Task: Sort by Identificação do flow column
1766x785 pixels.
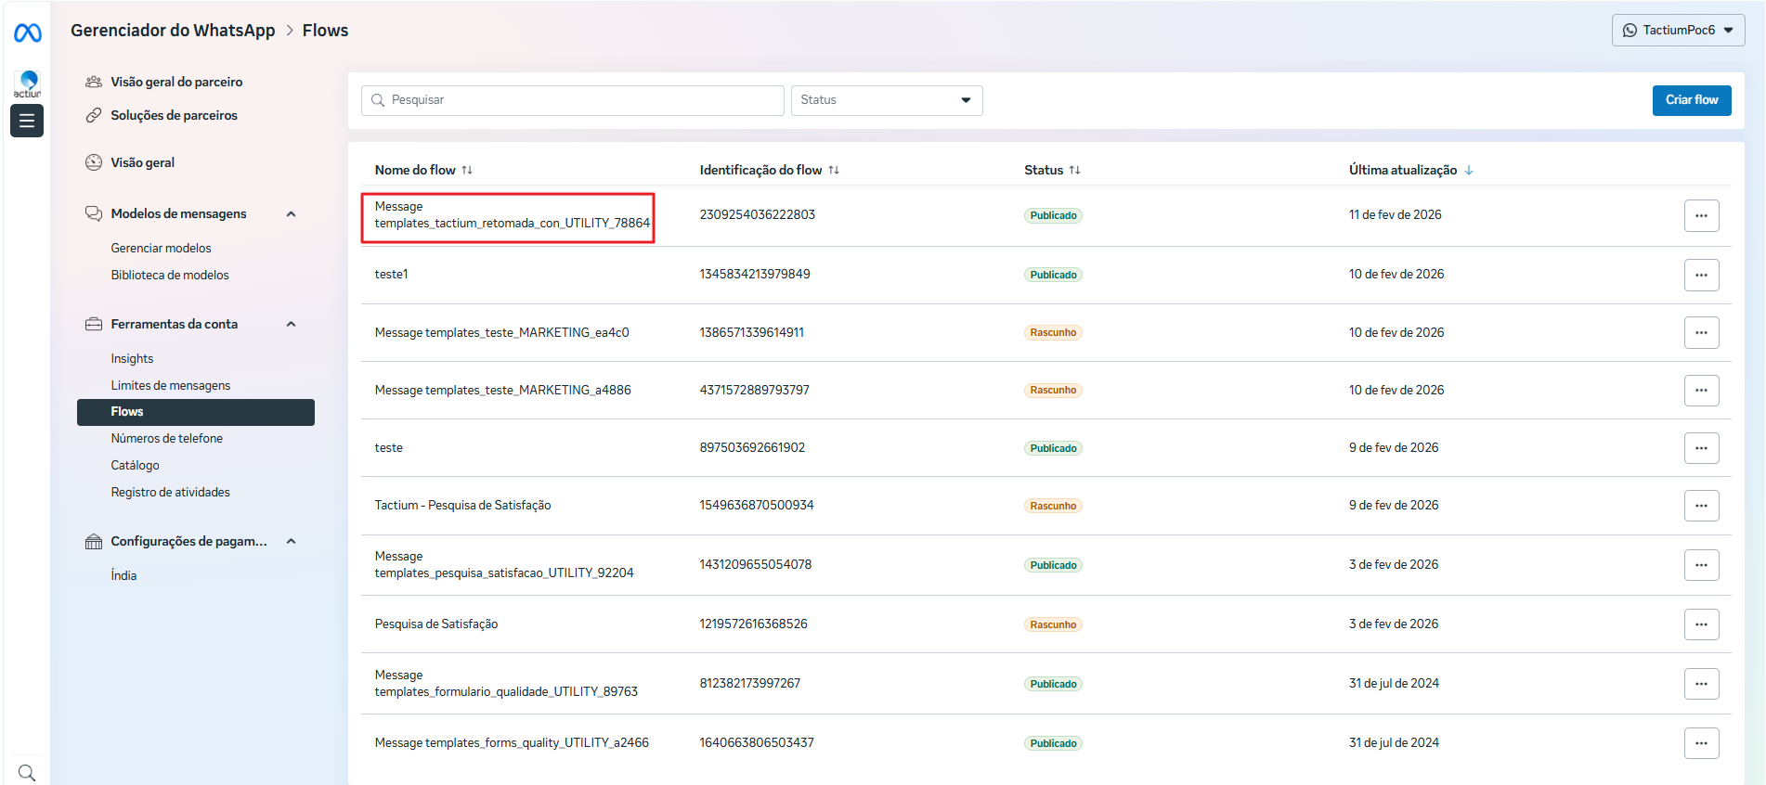Action: [x=834, y=170]
